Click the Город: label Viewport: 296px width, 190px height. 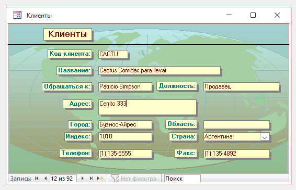(80, 124)
